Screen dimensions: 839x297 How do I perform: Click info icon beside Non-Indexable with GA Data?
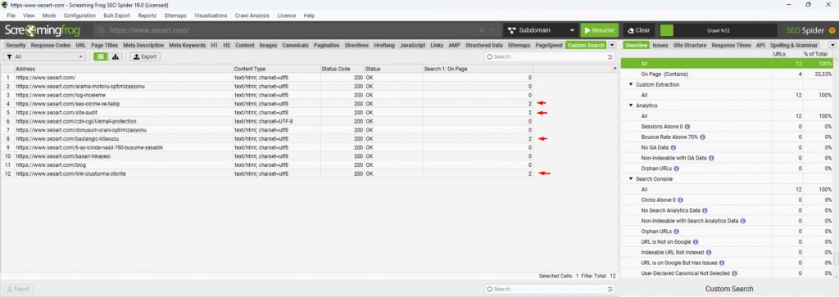[x=711, y=158]
